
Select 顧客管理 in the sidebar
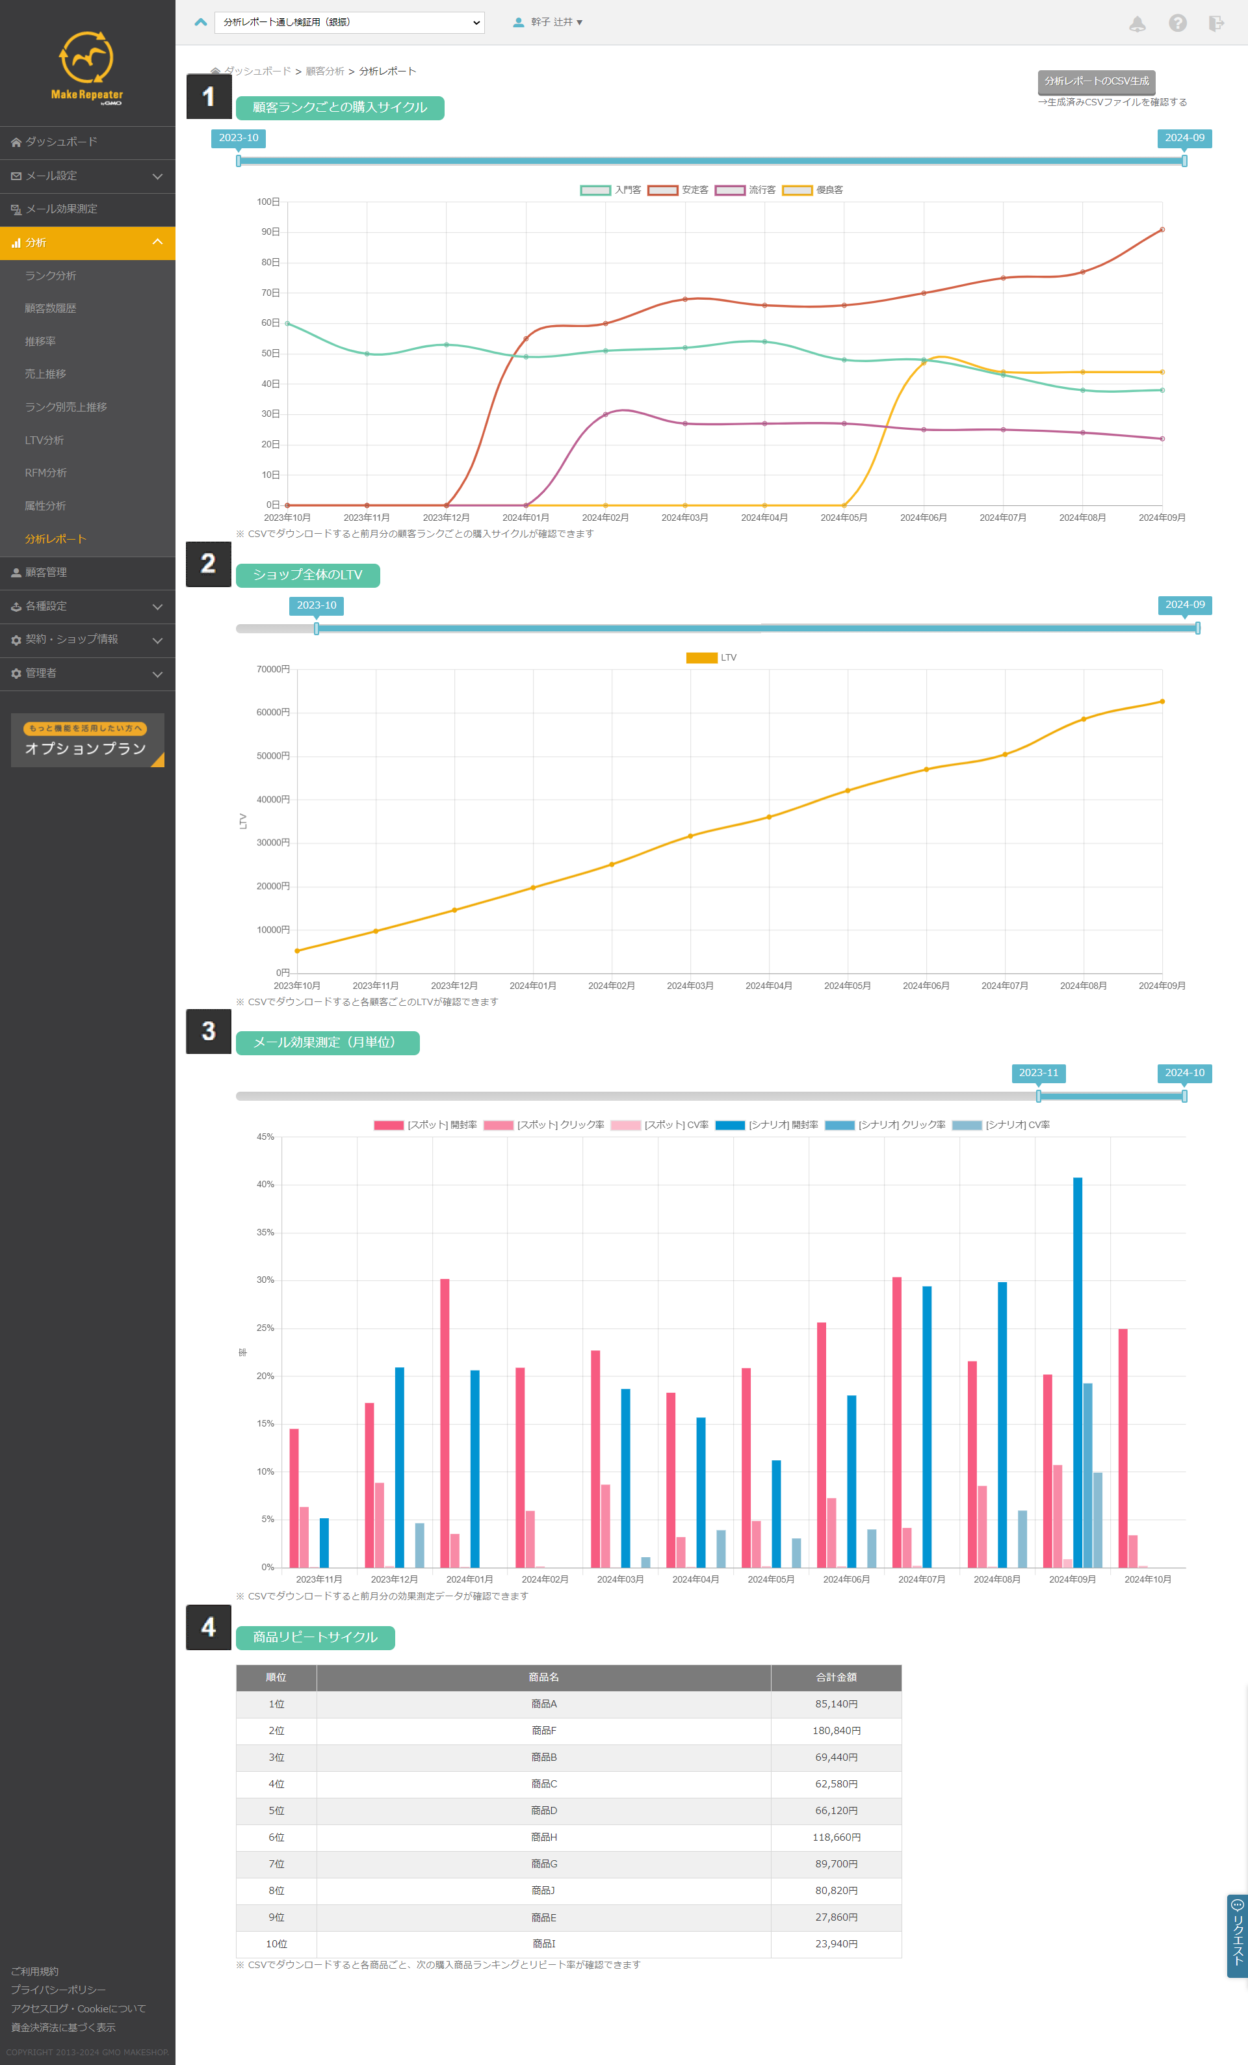[x=46, y=572]
